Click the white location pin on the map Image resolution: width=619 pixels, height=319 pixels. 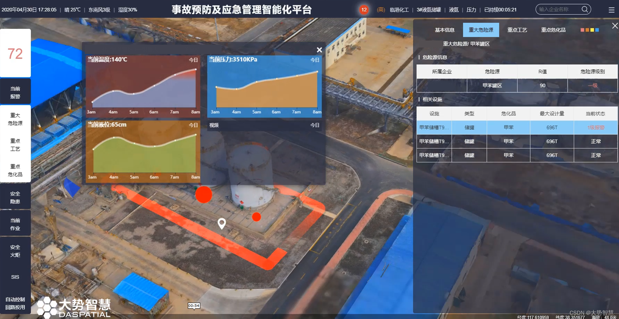tap(222, 223)
